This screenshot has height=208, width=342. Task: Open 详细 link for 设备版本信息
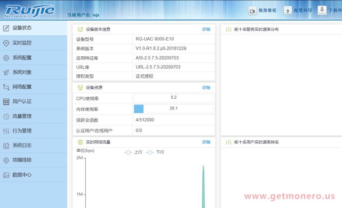coord(206,29)
